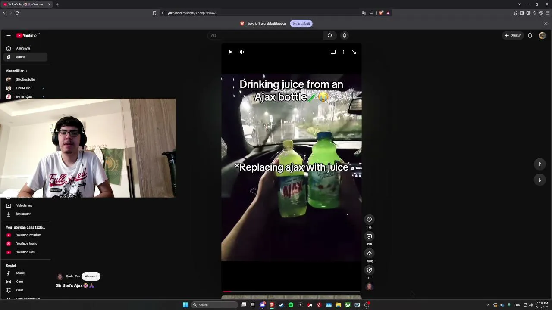Open the Deli Mi Ne? subscription channel
Viewport: 552px width, 310px height.
[25, 88]
